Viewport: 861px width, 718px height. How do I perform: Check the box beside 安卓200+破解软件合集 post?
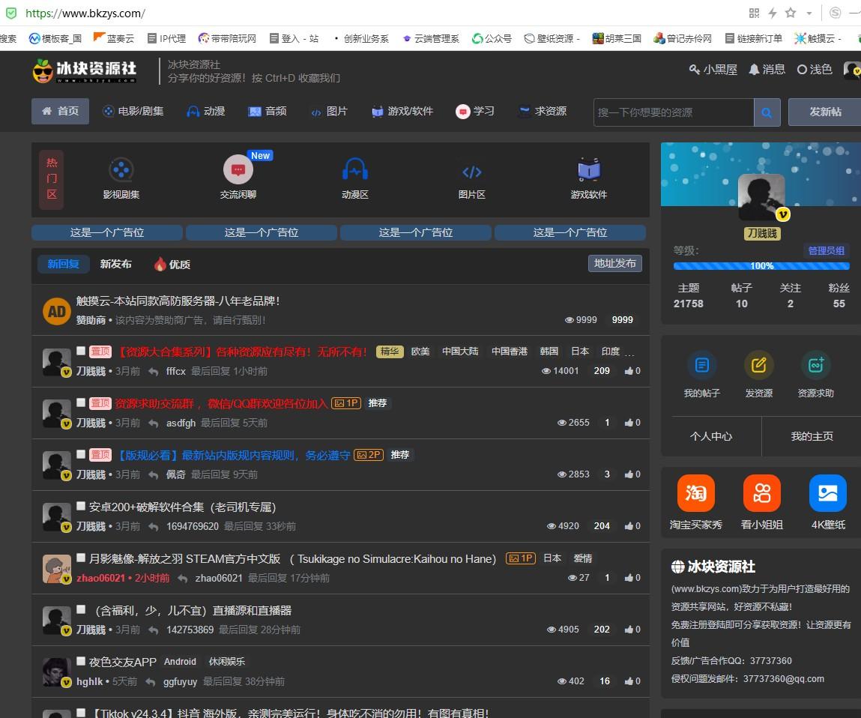click(81, 507)
